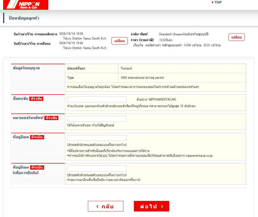Image resolution: width=258 pixels, height=217 pixels.
Task: Click required badge next to หมายเลขโทรศัพท์
Action: [x=51, y=118]
